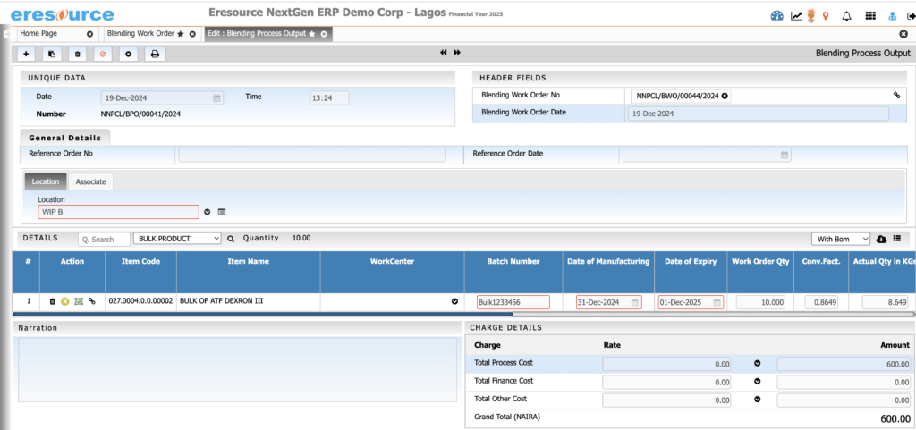Click the delete trash icon in the toolbar
The height and width of the screenshot is (430, 916).
tap(78, 54)
